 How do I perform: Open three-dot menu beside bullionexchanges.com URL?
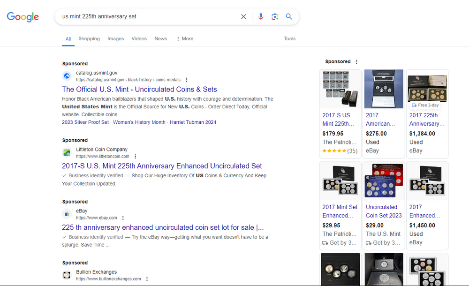click(x=147, y=279)
